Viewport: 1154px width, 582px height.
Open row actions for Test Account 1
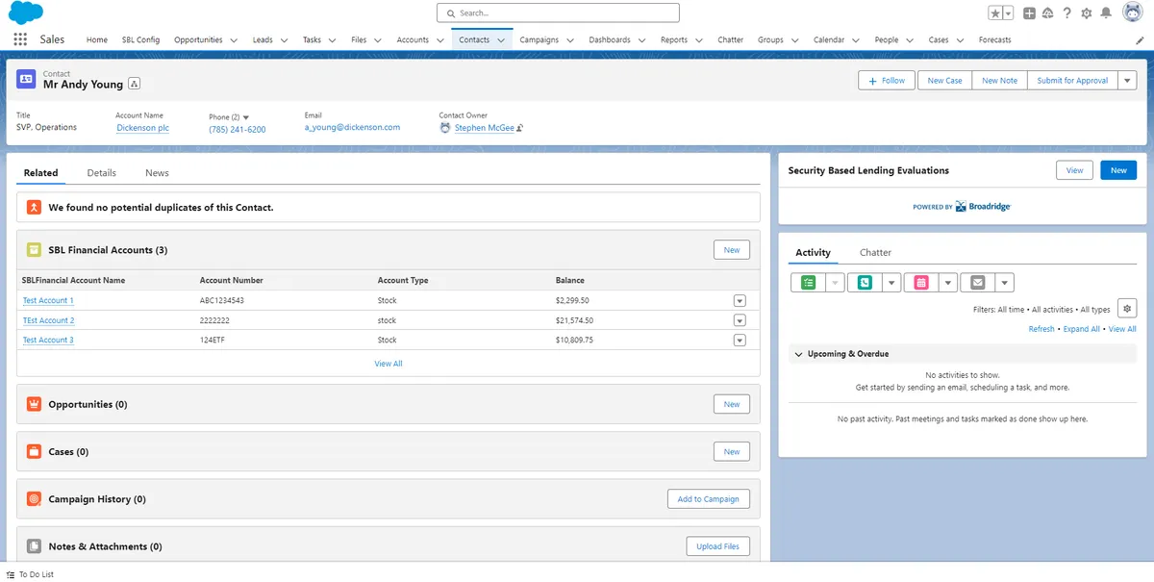click(x=740, y=300)
